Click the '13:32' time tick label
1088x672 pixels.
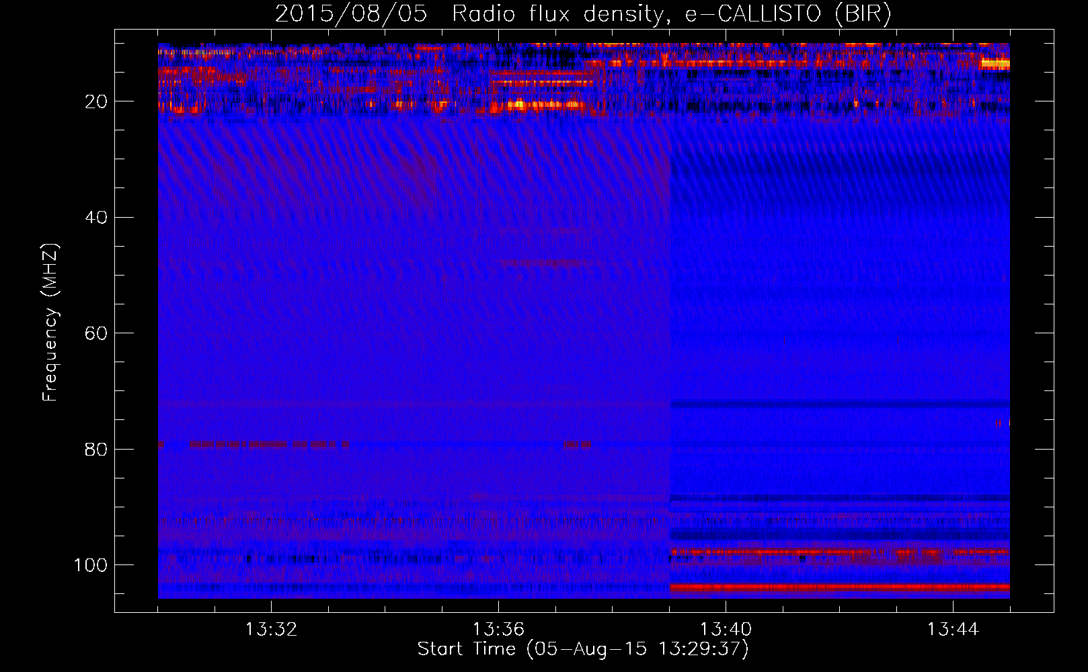point(271,630)
